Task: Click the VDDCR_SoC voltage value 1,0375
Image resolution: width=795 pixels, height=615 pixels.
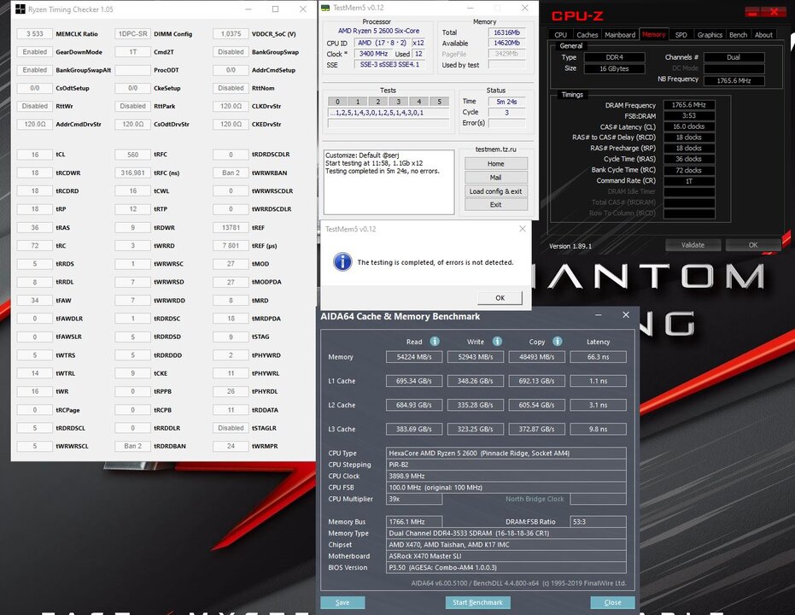Action: pos(231,33)
